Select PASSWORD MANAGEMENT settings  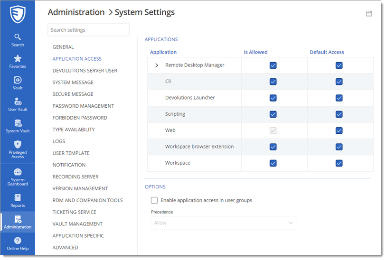tap(83, 106)
